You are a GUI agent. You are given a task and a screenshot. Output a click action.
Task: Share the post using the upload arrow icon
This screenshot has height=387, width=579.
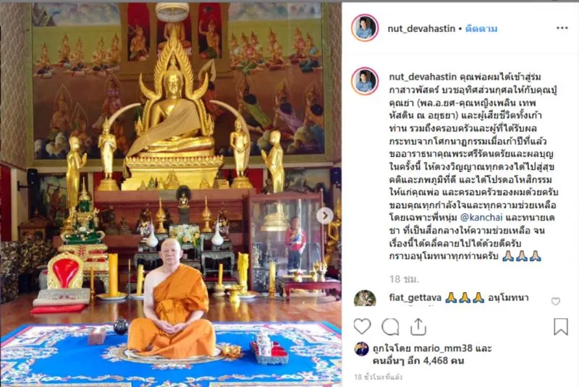[418, 326]
